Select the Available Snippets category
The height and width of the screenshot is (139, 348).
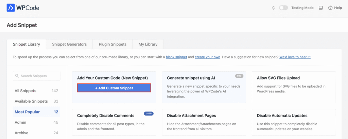click(36, 101)
